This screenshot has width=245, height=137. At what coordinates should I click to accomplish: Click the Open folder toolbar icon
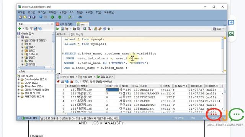pos(25,17)
